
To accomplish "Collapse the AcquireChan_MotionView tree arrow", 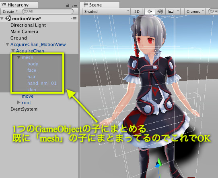I will click(8, 44).
